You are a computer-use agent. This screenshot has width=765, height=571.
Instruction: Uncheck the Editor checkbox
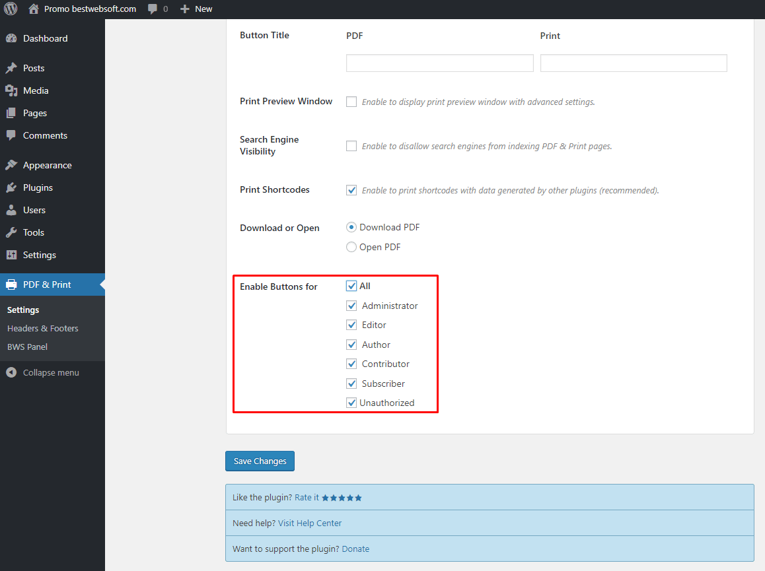click(351, 325)
